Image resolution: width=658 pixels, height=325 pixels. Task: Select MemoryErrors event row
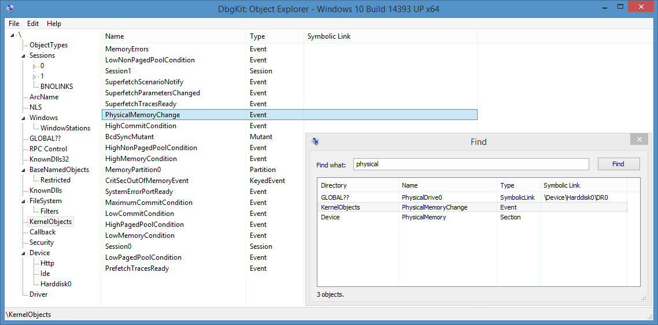click(289, 49)
